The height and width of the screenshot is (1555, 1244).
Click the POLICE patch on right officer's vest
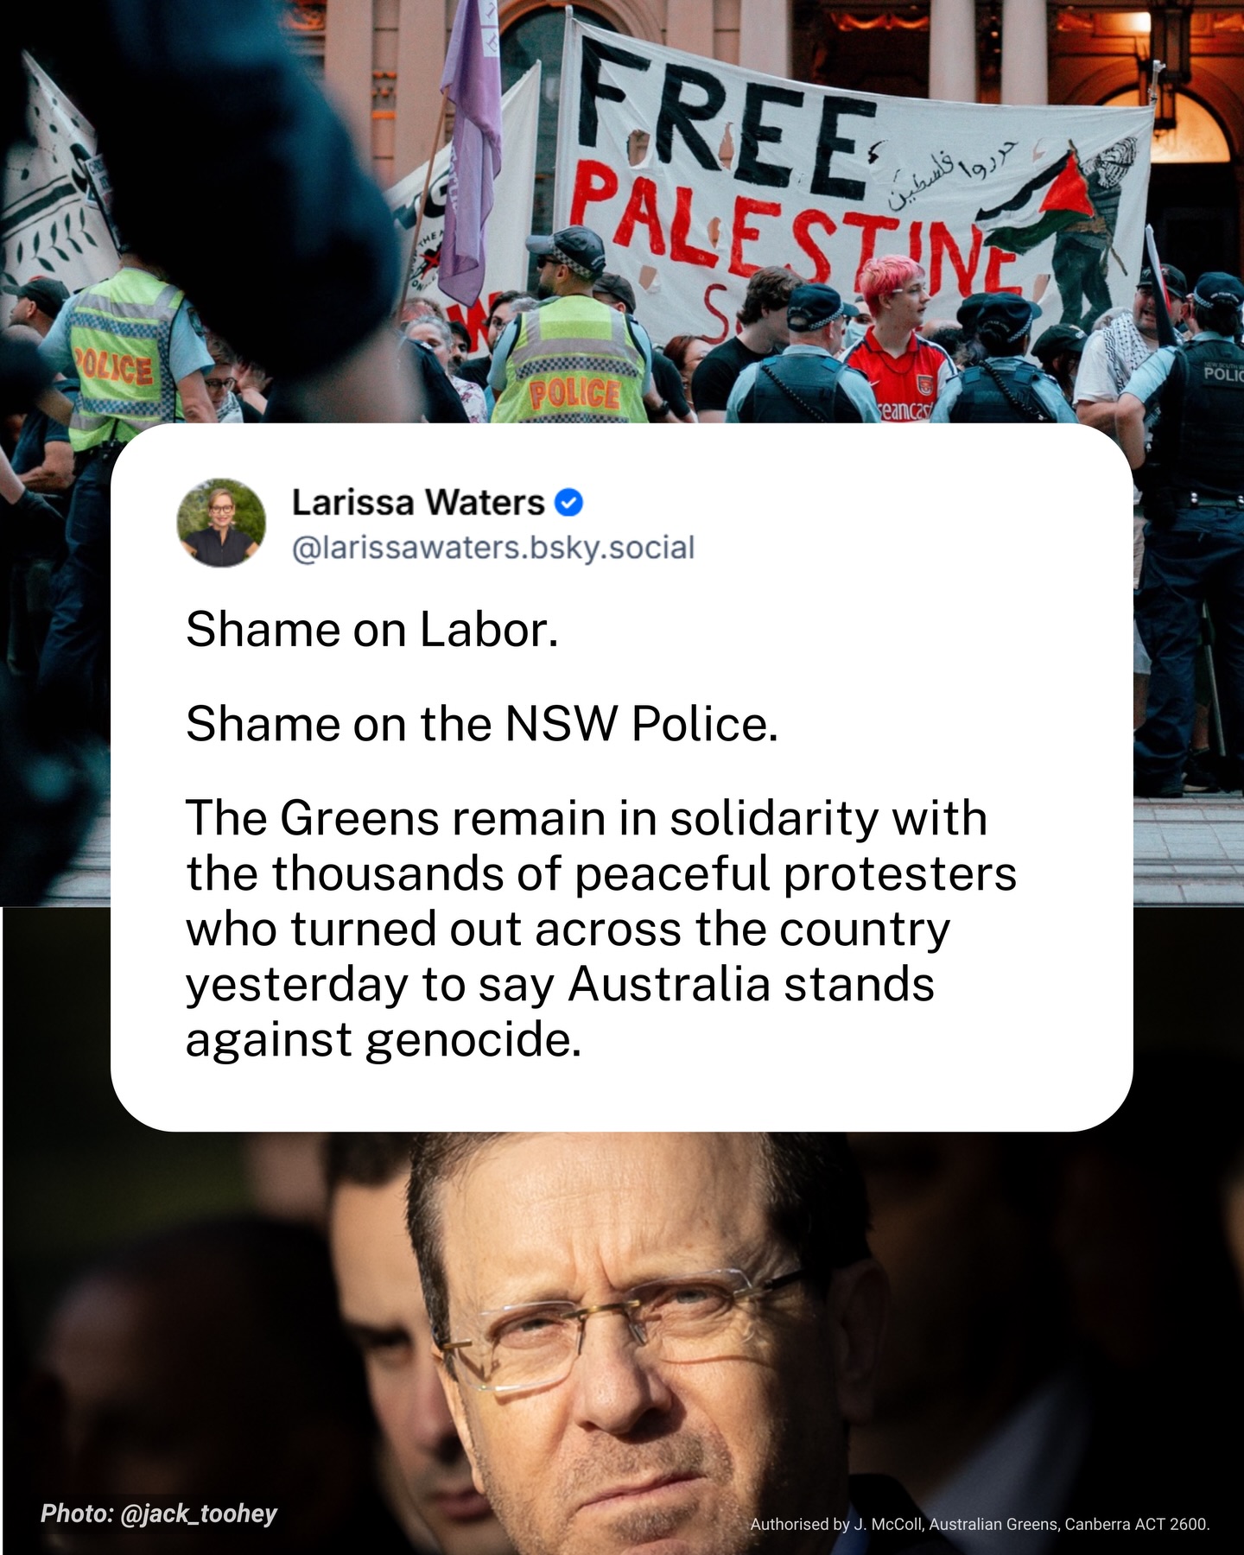pyautogui.click(x=1224, y=373)
